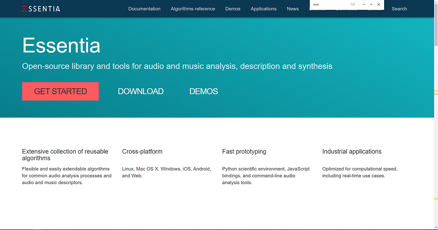
Task: Click the 'Industrial applications' heading
Action: tap(352, 151)
